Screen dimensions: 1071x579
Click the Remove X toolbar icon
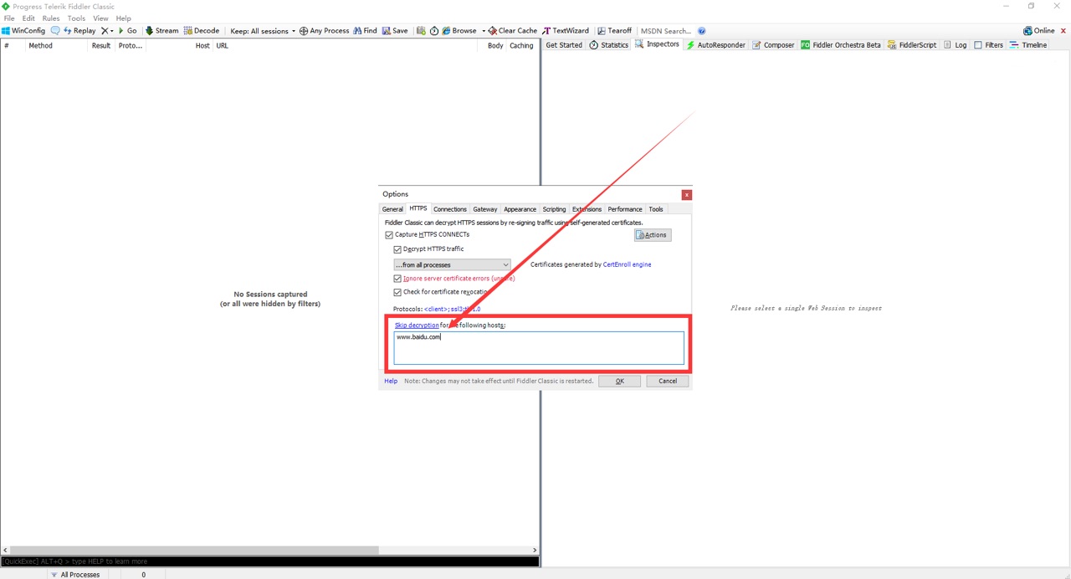point(105,31)
